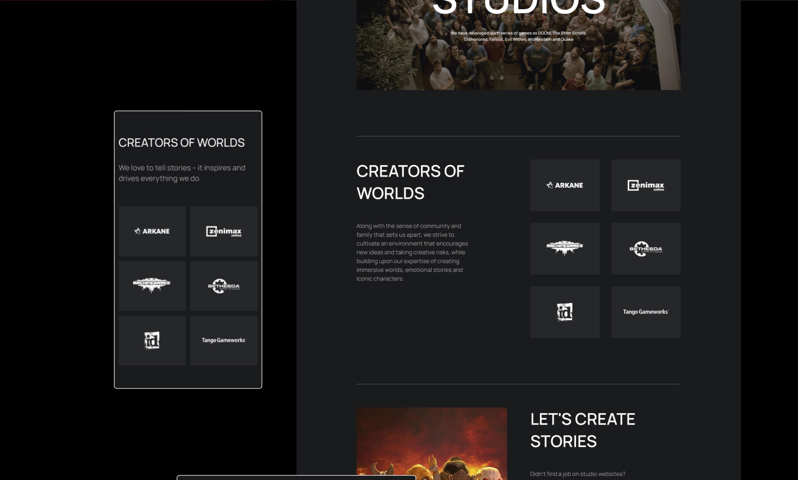Viewport: 798px width, 480px height.
Task: Open the Arkane studio tile in the right grid
Action: click(x=564, y=185)
